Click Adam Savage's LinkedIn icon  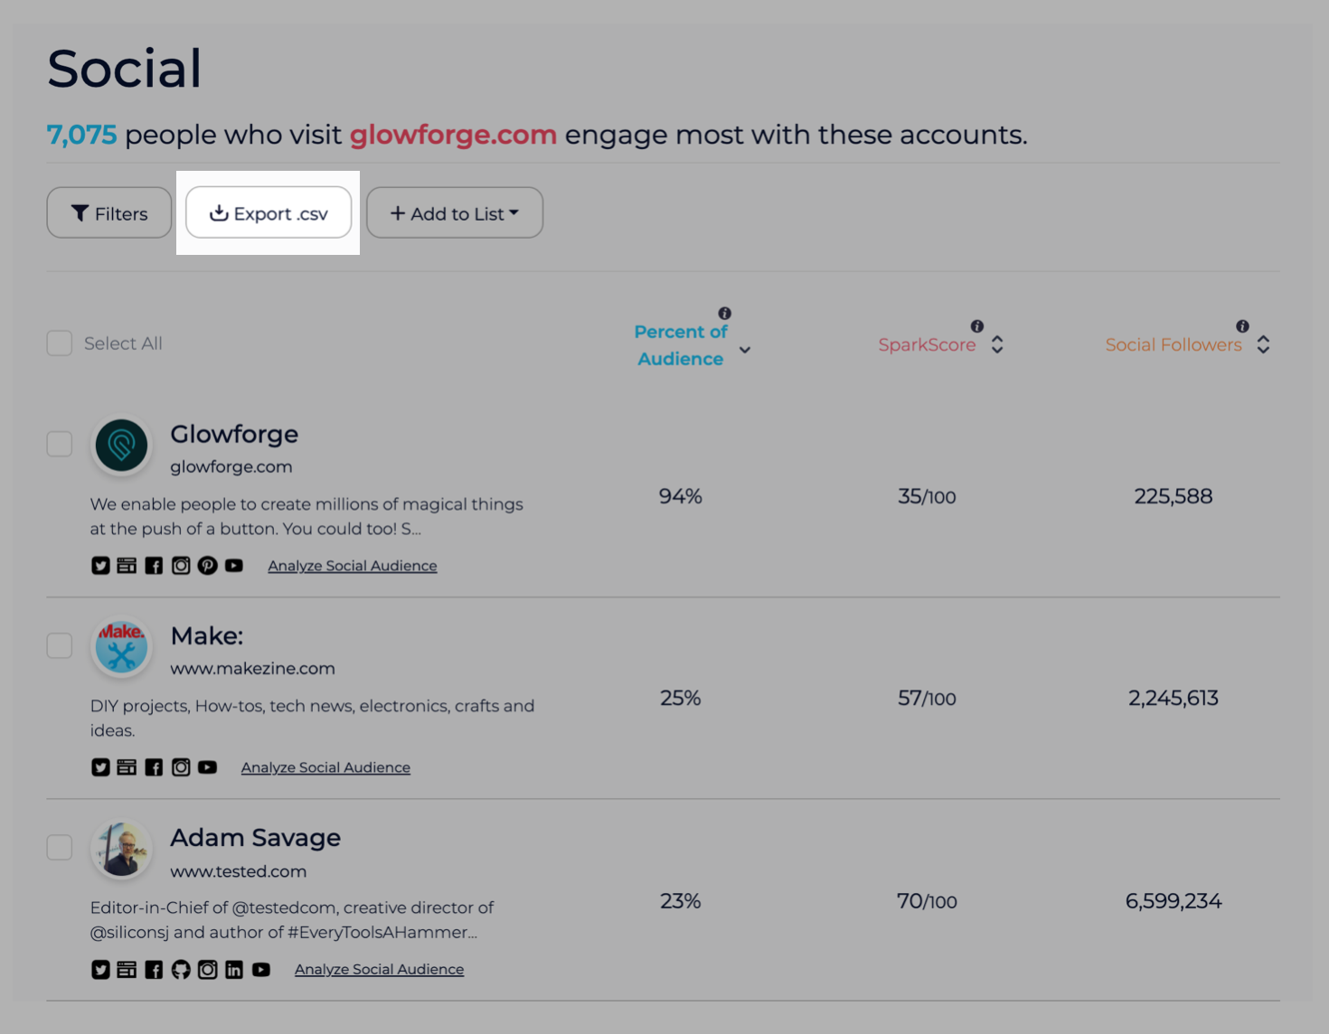pyautogui.click(x=234, y=970)
